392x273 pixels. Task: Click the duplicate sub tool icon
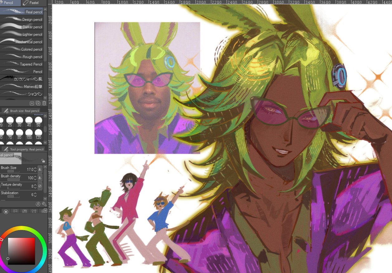(x=38, y=103)
